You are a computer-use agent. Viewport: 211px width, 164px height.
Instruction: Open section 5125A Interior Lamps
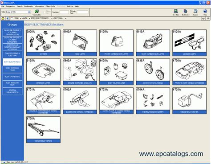point(43,72)
